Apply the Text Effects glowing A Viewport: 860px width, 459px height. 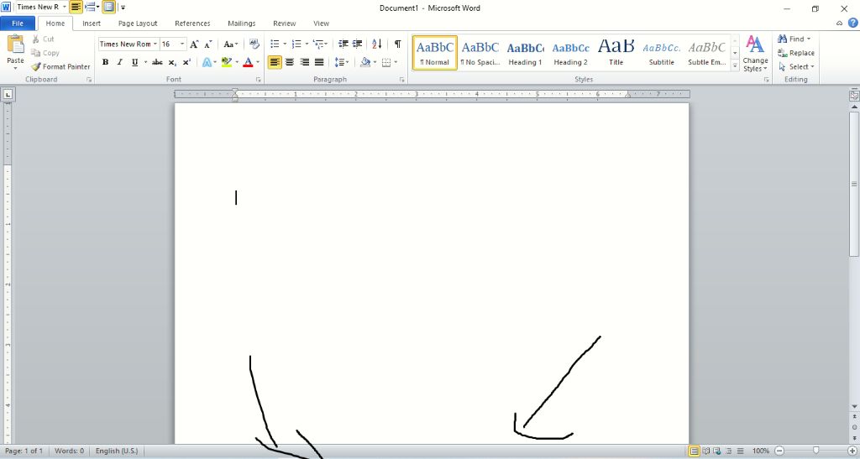tap(207, 62)
